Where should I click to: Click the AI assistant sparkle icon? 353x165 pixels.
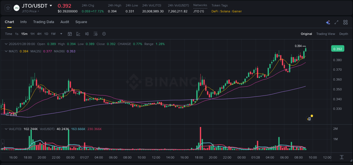click(328, 22)
